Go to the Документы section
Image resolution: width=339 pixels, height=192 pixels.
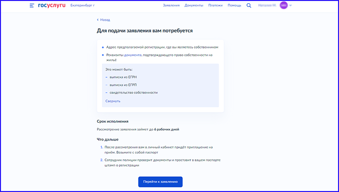(x=194, y=6)
